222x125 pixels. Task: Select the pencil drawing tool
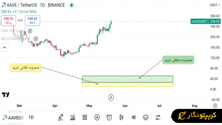coord(60,117)
